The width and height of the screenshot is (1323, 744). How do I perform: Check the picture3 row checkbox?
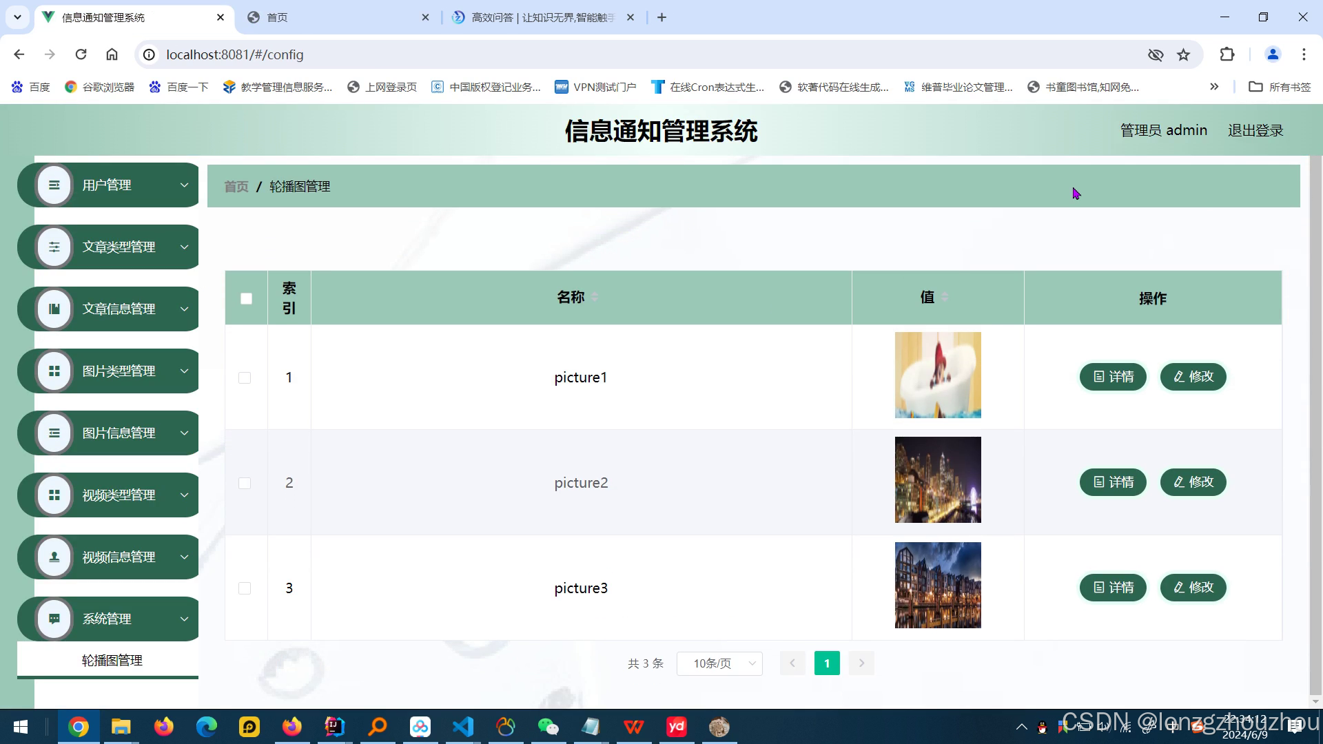click(x=245, y=588)
